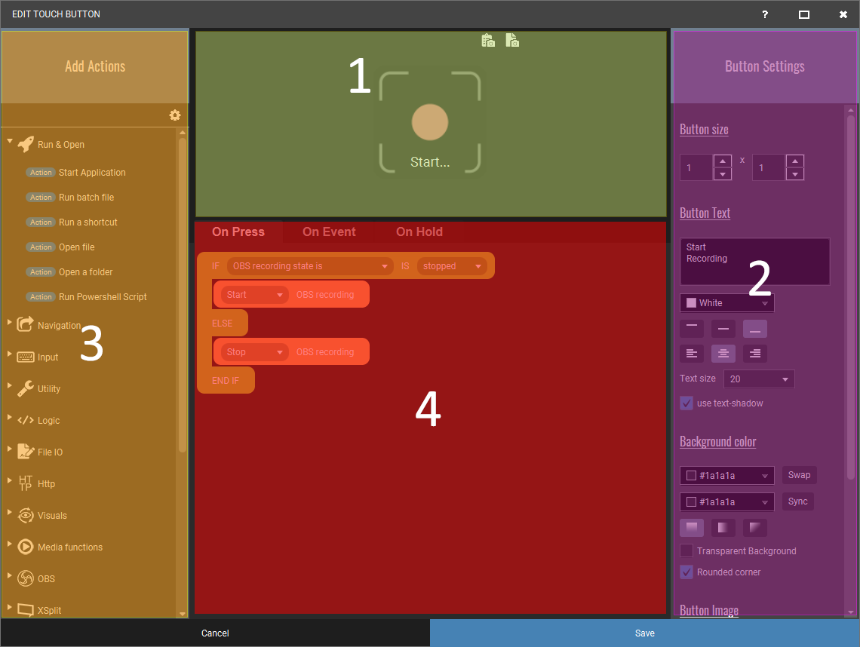Click the document icon above the button preview

512,41
